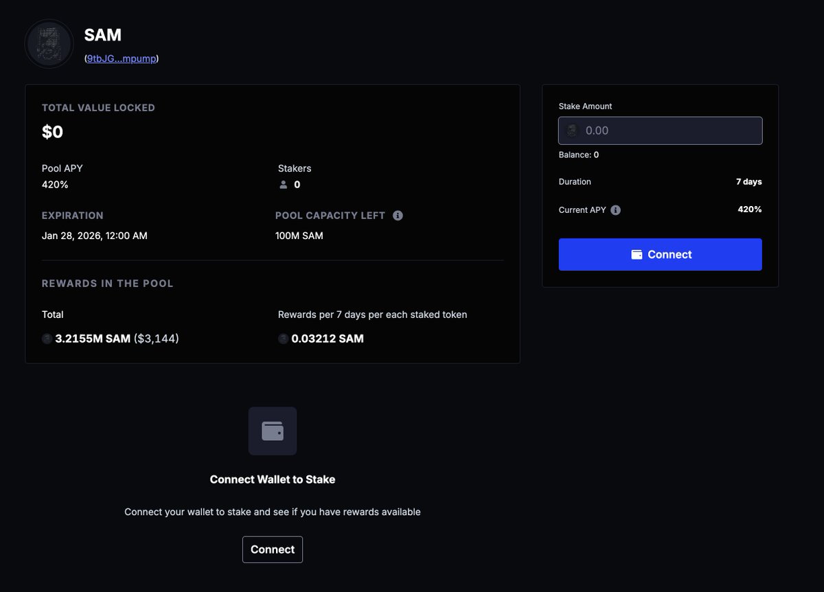Click the Pool APY 420% value
This screenshot has width=824, height=592.
[55, 185]
